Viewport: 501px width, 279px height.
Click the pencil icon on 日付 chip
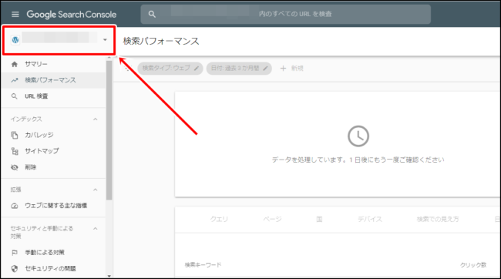pos(265,68)
